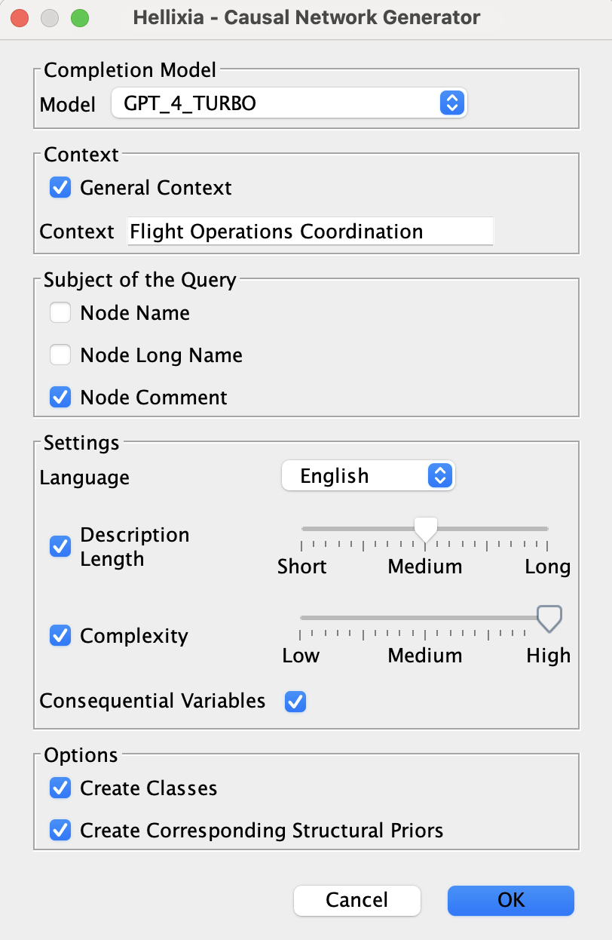Image resolution: width=612 pixels, height=940 pixels.
Task: Click the Context text field
Action: click(x=310, y=232)
